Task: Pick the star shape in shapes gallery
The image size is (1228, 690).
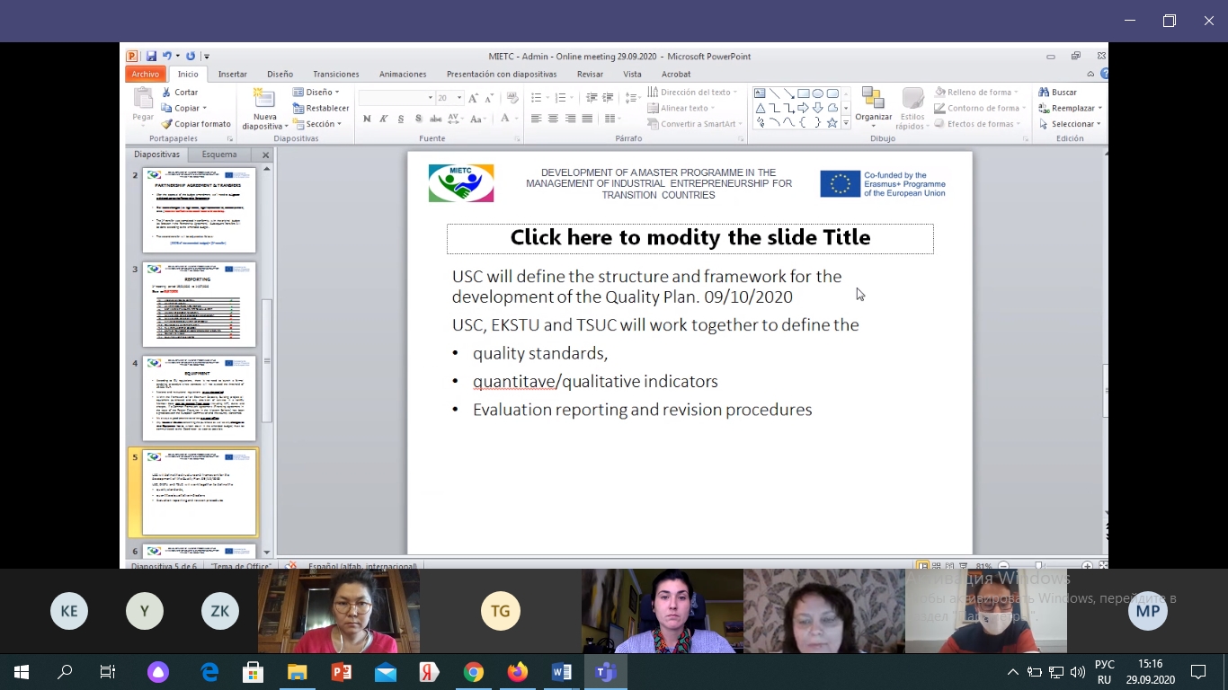Action: [x=832, y=122]
